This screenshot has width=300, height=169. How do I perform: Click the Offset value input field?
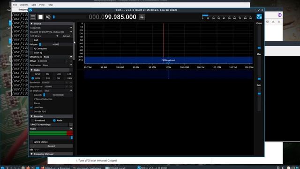click(51, 61)
